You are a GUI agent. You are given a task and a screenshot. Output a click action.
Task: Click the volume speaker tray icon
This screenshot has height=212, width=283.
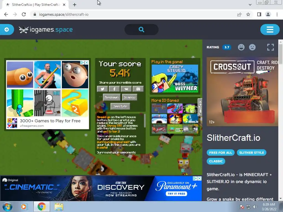(255, 207)
